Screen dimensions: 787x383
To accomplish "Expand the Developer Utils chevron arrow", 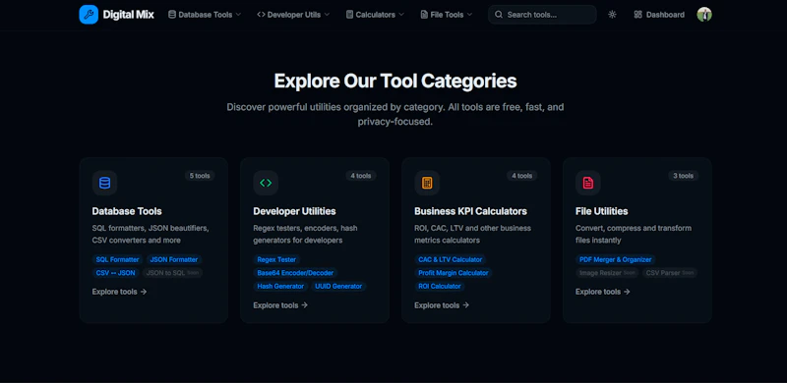I will click(327, 15).
